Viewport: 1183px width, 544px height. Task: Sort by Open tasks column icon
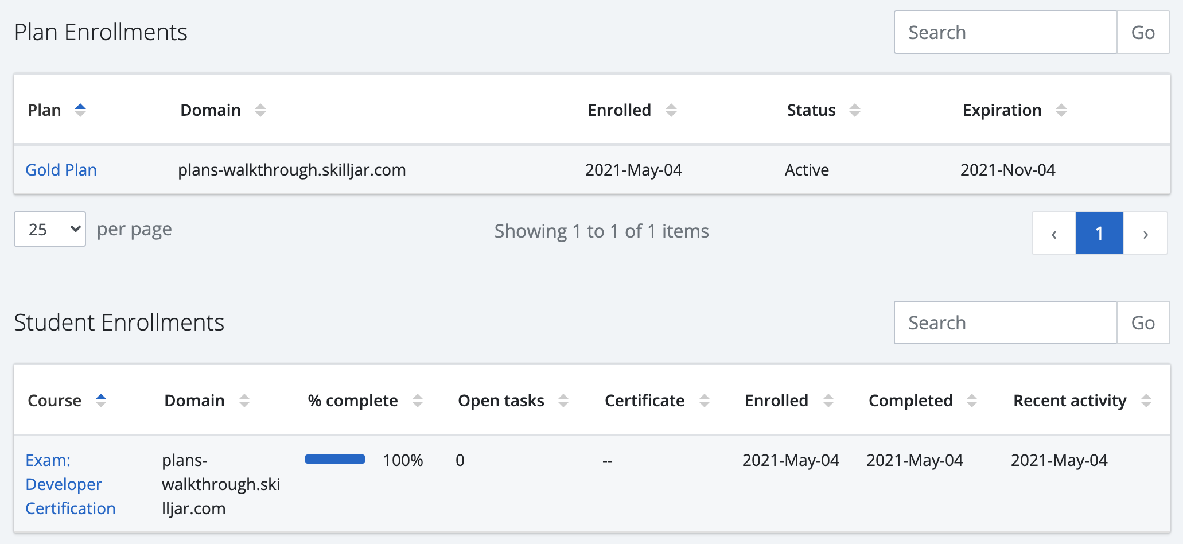coord(563,401)
